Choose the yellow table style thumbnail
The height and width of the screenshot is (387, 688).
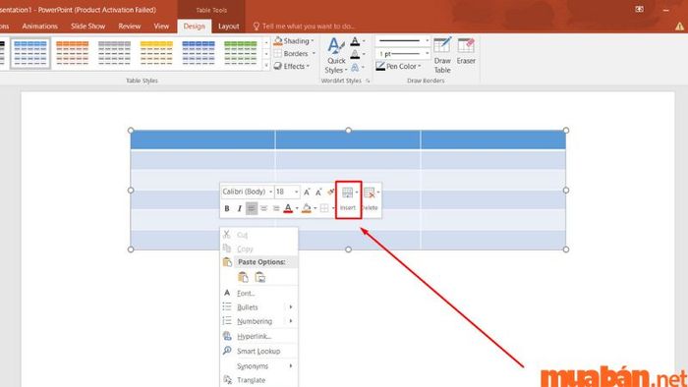coord(156,53)
